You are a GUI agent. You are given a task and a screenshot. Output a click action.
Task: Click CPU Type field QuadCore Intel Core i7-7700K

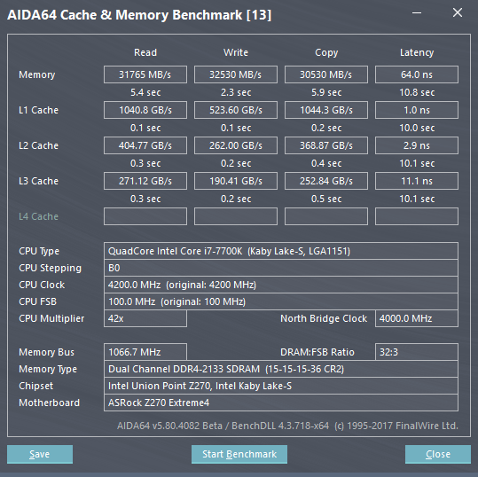tap(281, 251)
